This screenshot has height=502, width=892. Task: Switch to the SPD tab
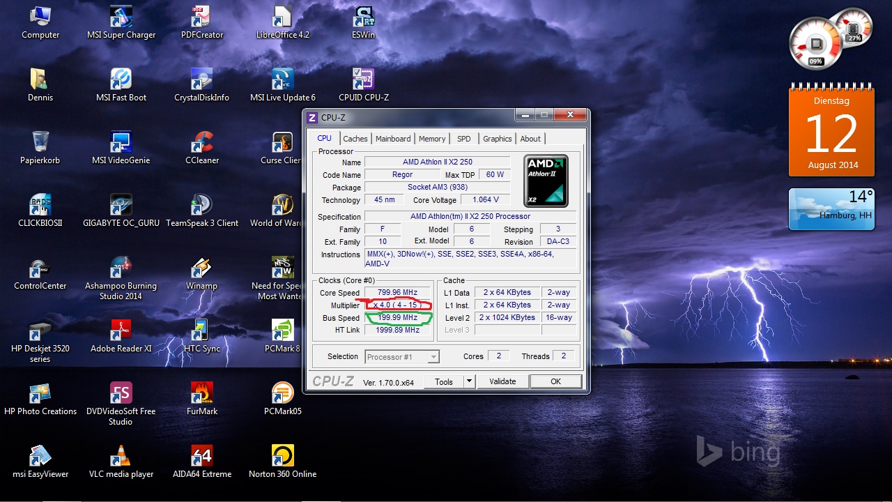(464, 139)
